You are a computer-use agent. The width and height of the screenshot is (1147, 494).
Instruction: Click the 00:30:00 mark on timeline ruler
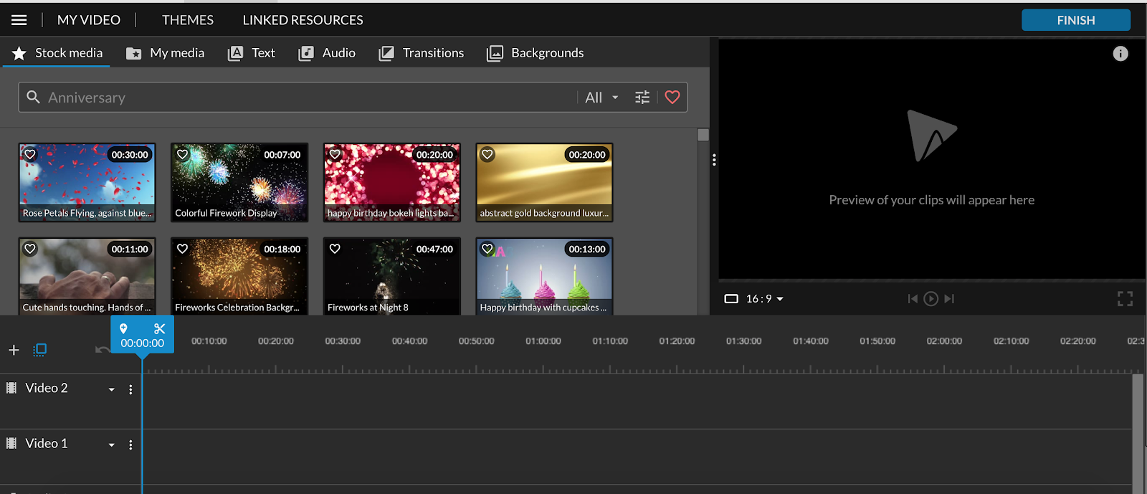pyautogui.click(x=343, y=341)
